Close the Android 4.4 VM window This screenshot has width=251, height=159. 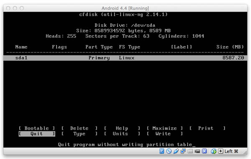pos(8,8)
